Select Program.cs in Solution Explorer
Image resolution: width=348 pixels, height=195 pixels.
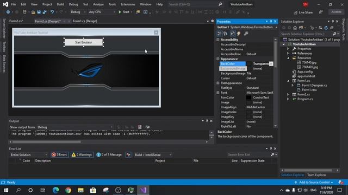[x=305, y=99]
